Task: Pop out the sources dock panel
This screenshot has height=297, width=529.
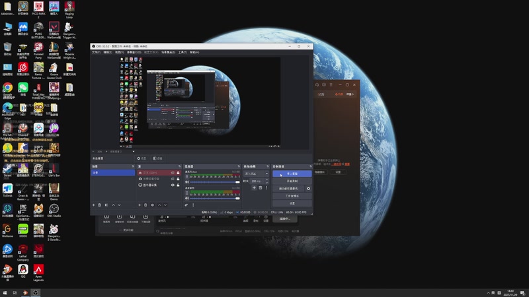Action: click(x=179, y=166)
